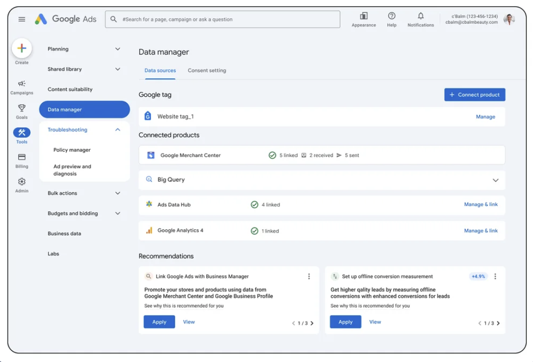Select the Data manager menu item
533x362 pixels.
[84, 109]
